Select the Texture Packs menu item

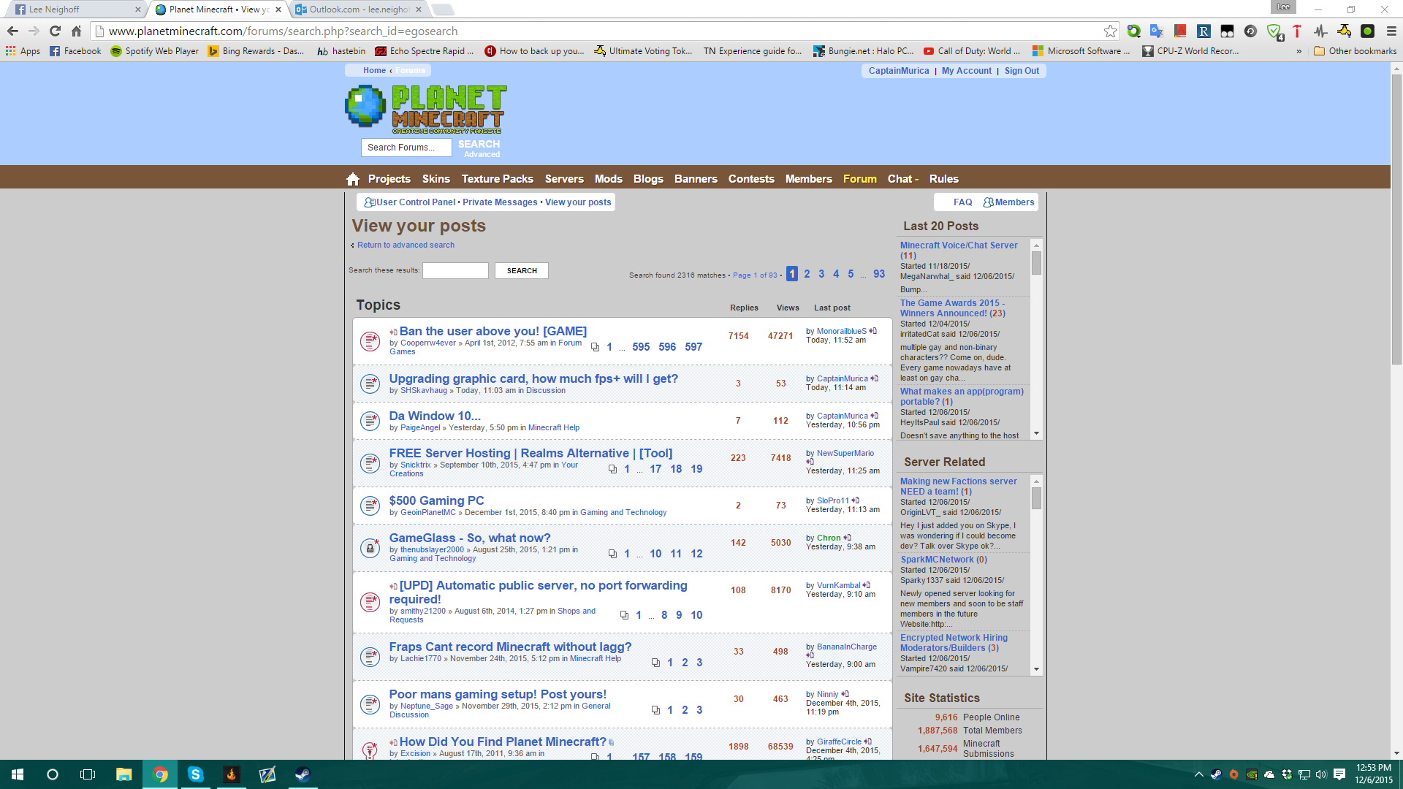[497, 178]
